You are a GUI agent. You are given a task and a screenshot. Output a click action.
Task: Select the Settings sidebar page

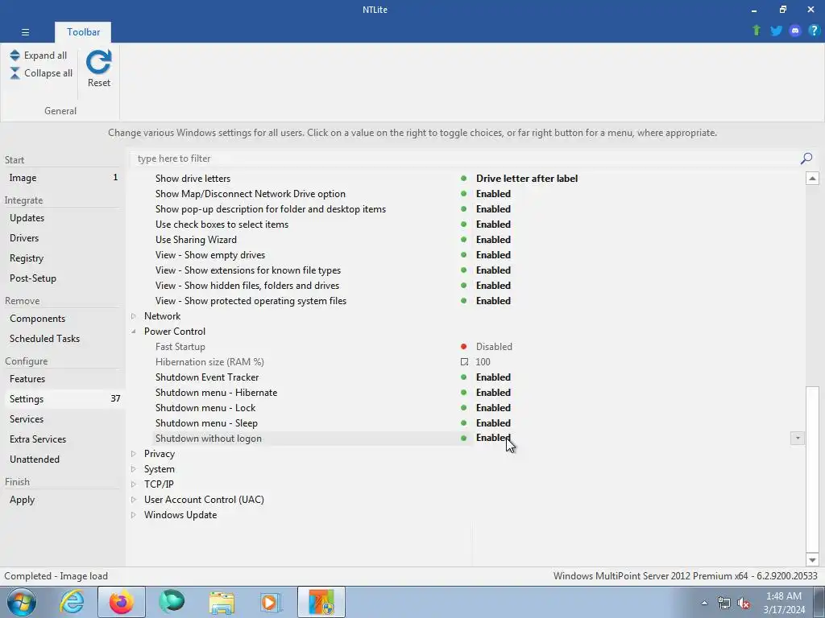tap(63, 399)
